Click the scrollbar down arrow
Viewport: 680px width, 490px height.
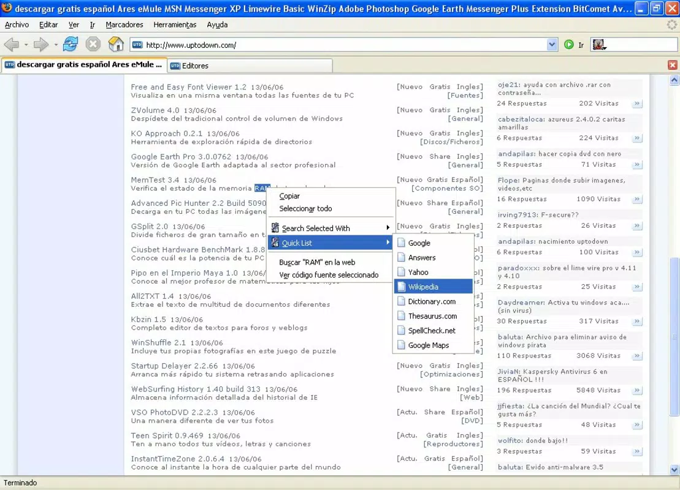674,469
